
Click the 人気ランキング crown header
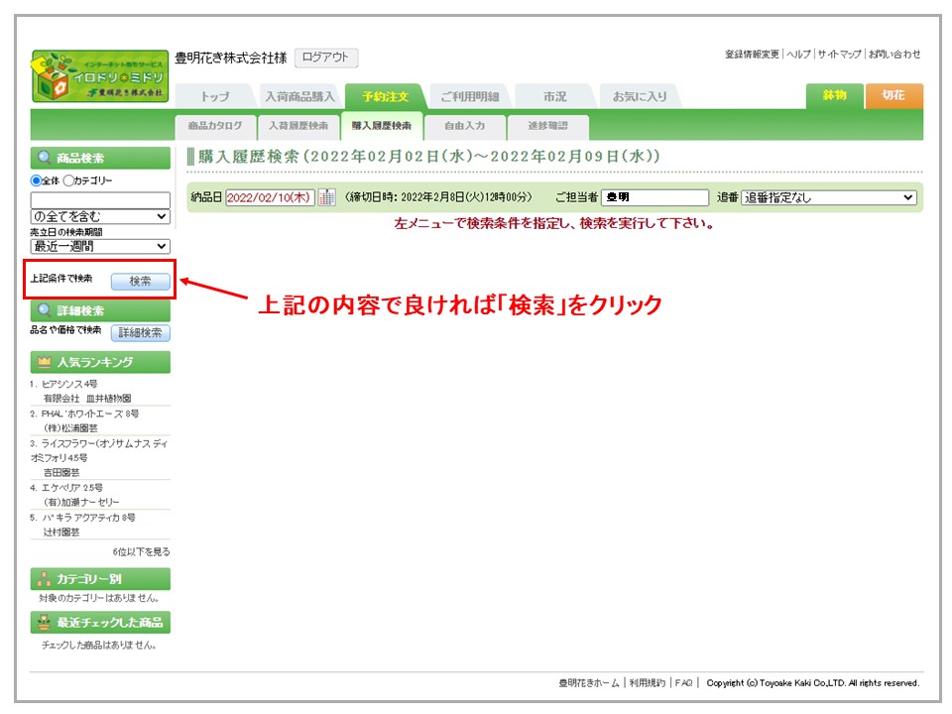[x=100, y=362]
